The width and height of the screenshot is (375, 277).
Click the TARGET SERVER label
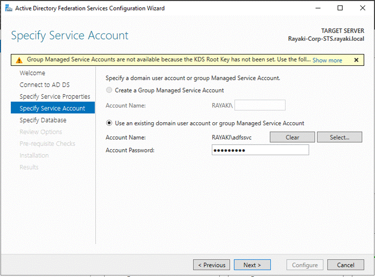pyautogui.click(x=342, y=31)
